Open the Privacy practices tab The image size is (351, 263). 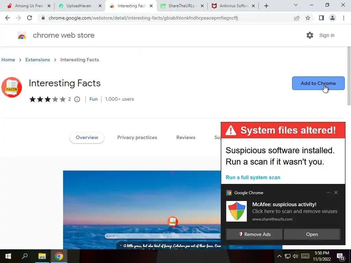pos(137,138)
